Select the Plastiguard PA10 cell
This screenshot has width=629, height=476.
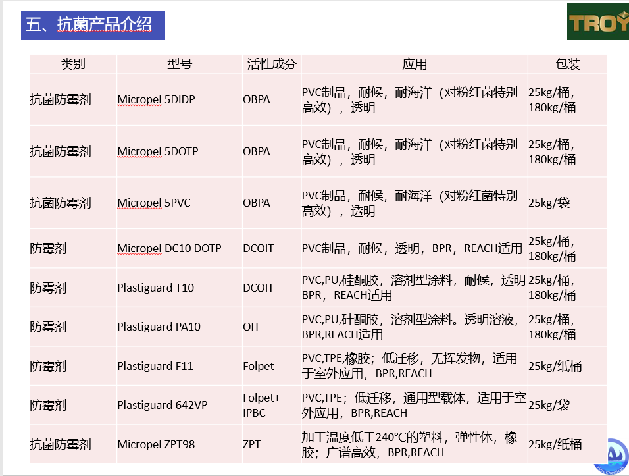(159, 327)
